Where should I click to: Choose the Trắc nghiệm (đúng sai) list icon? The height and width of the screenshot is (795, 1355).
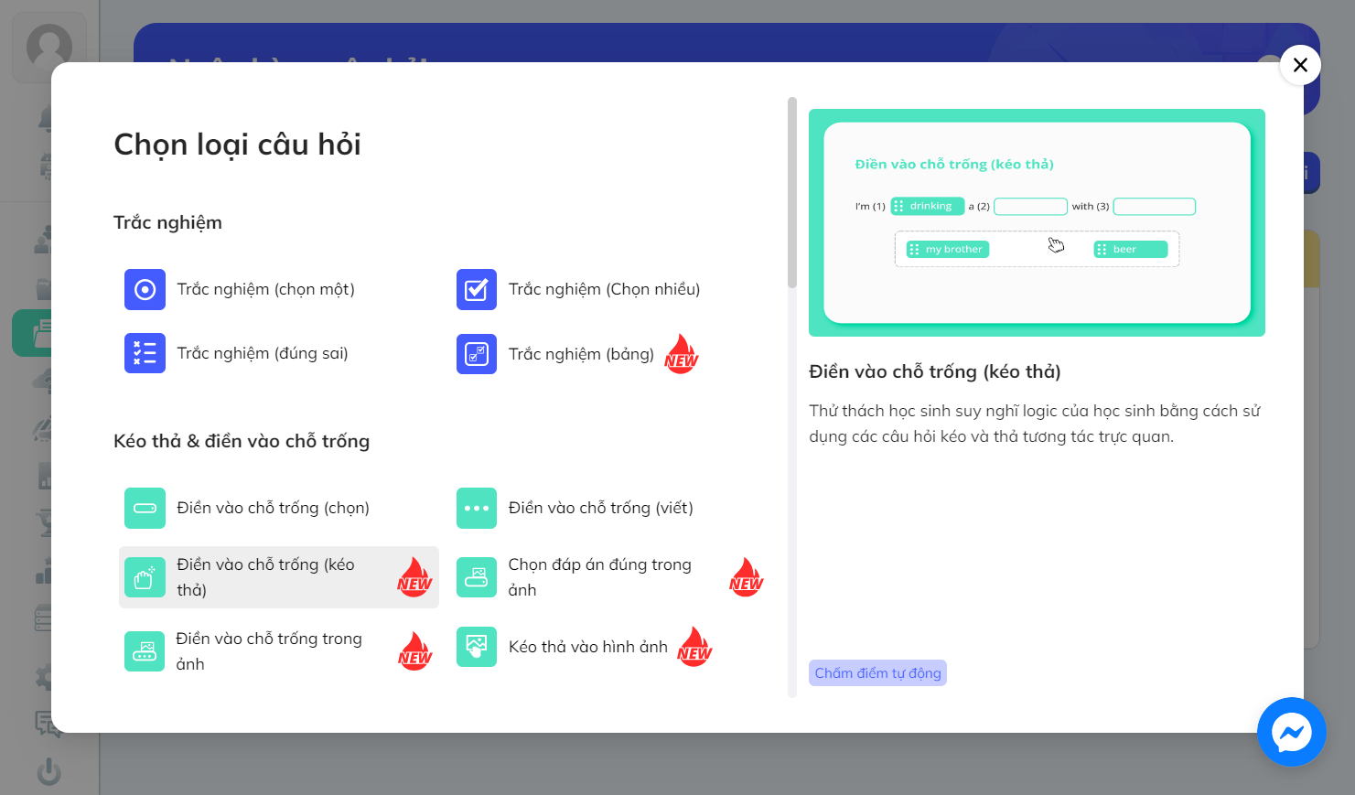click(x=145, y=353)
